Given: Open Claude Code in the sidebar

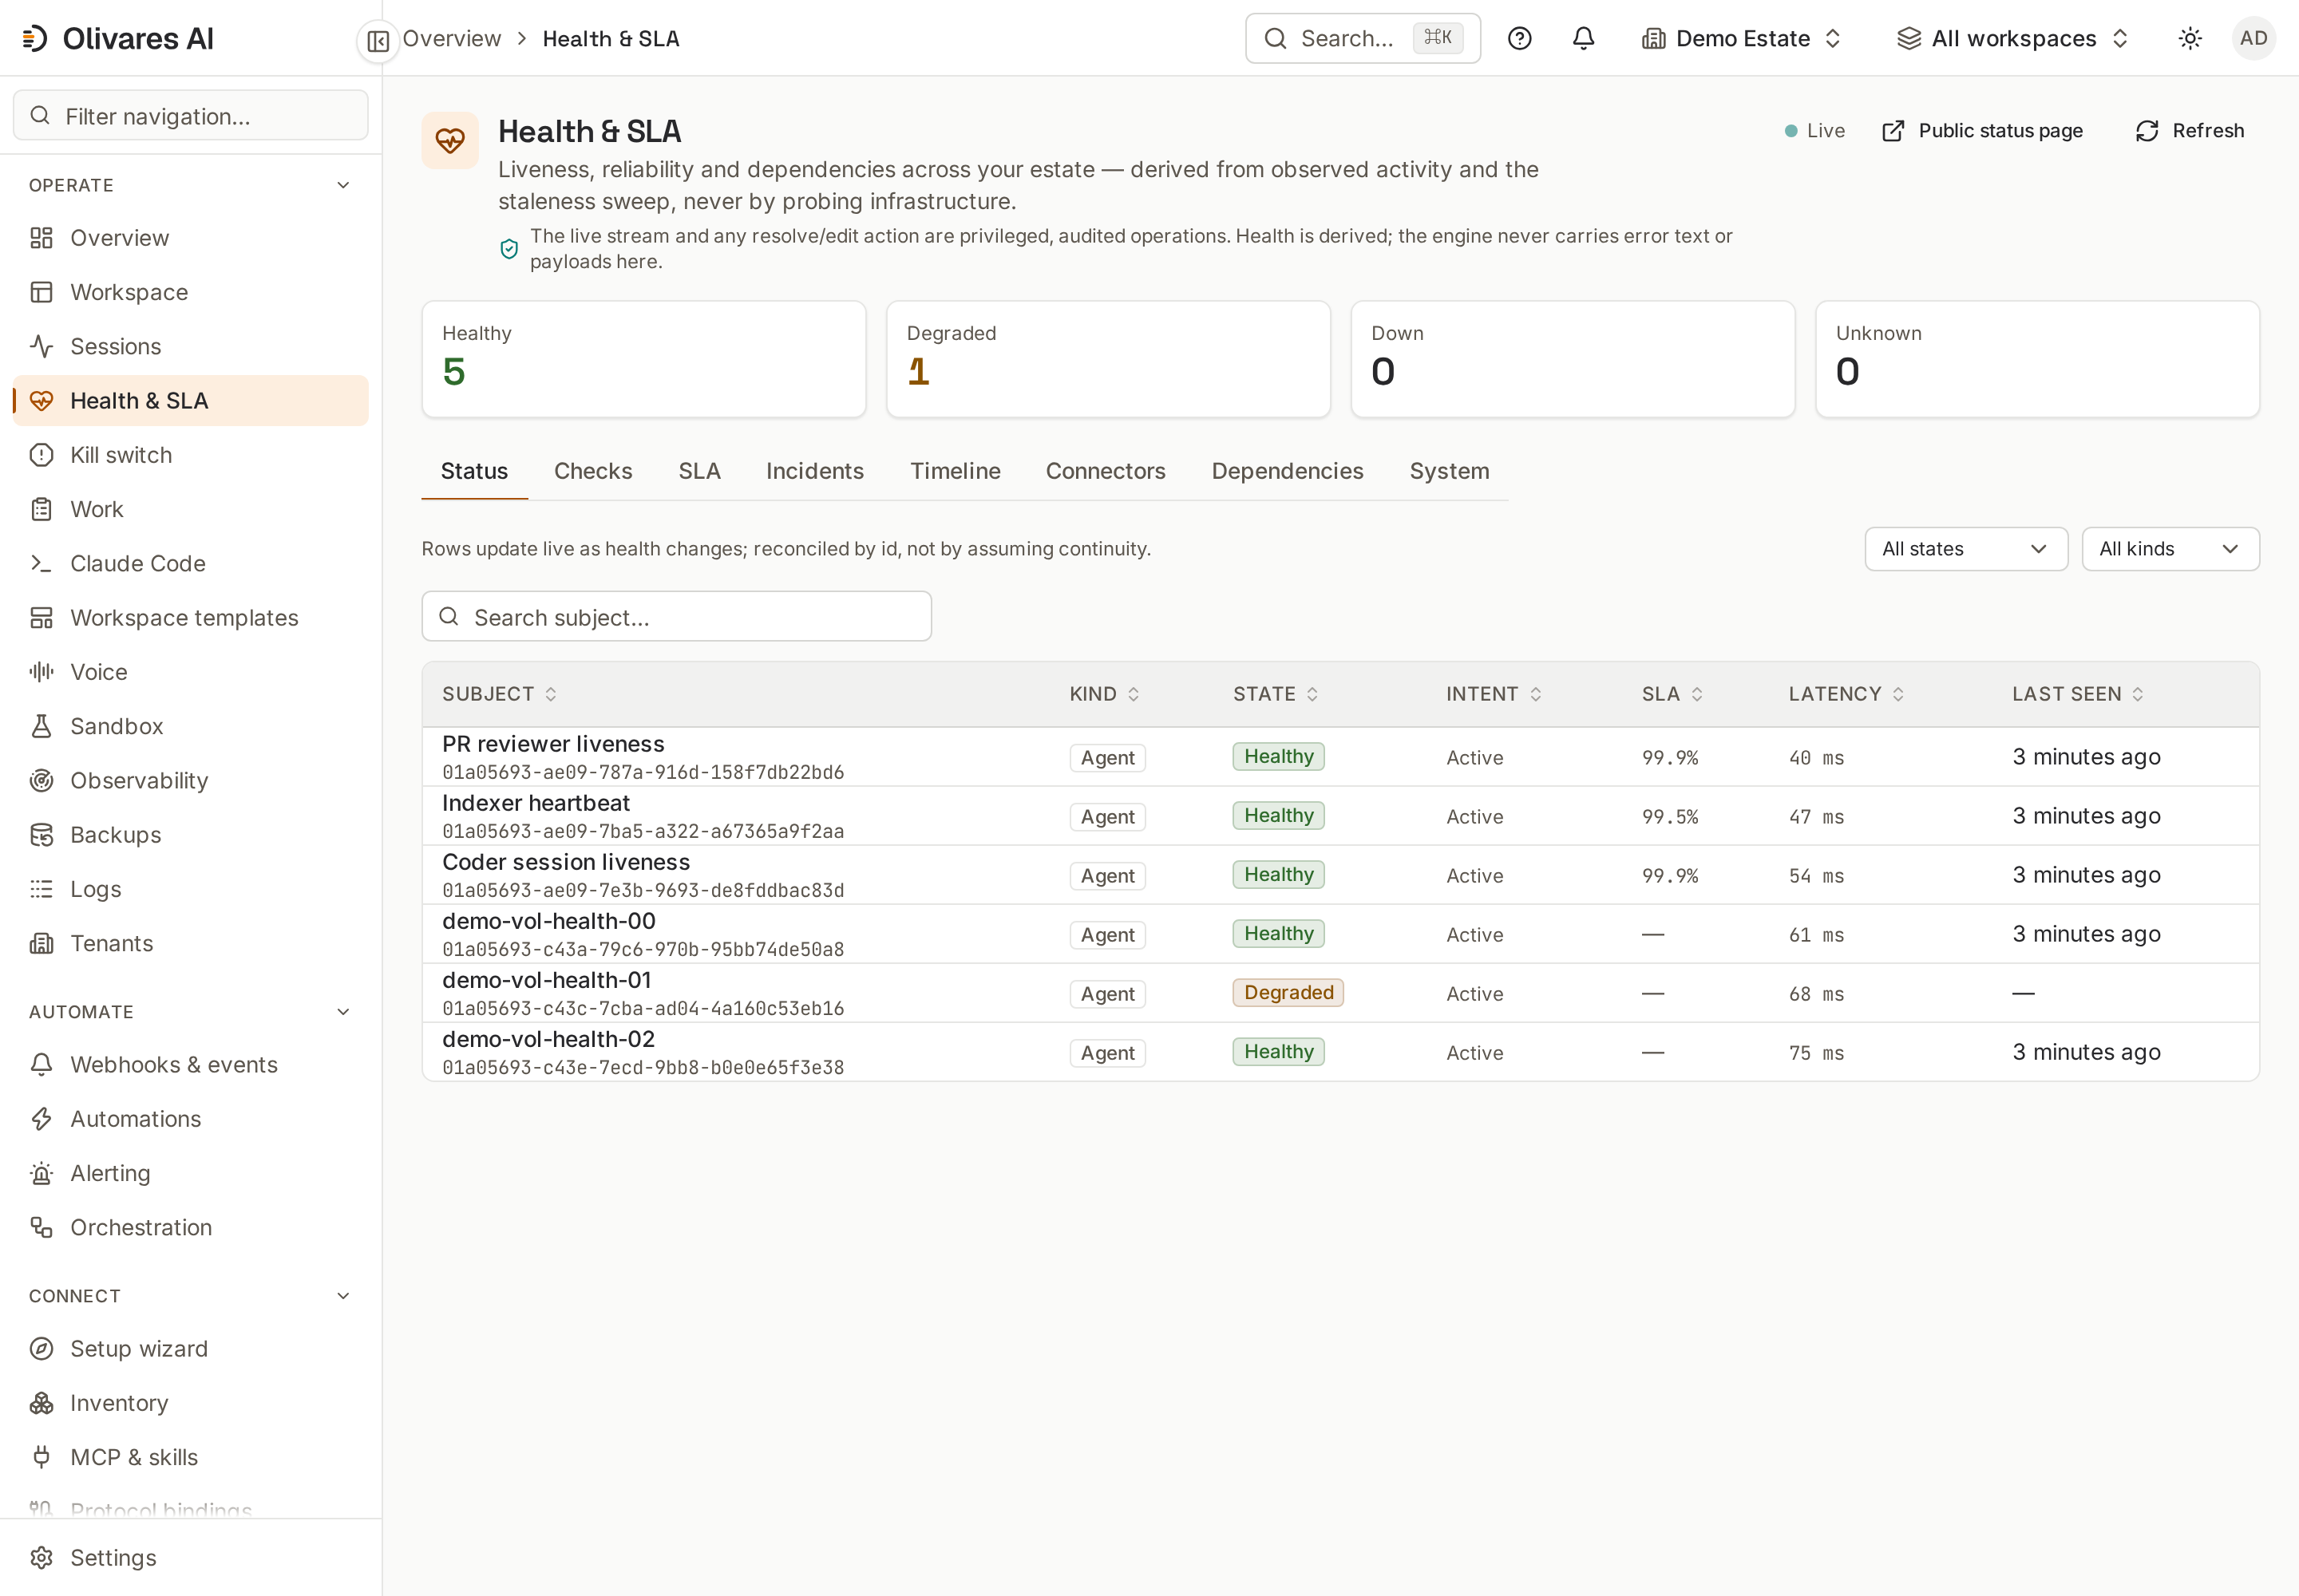Looking at the screenshot, I should coord(190,563).
